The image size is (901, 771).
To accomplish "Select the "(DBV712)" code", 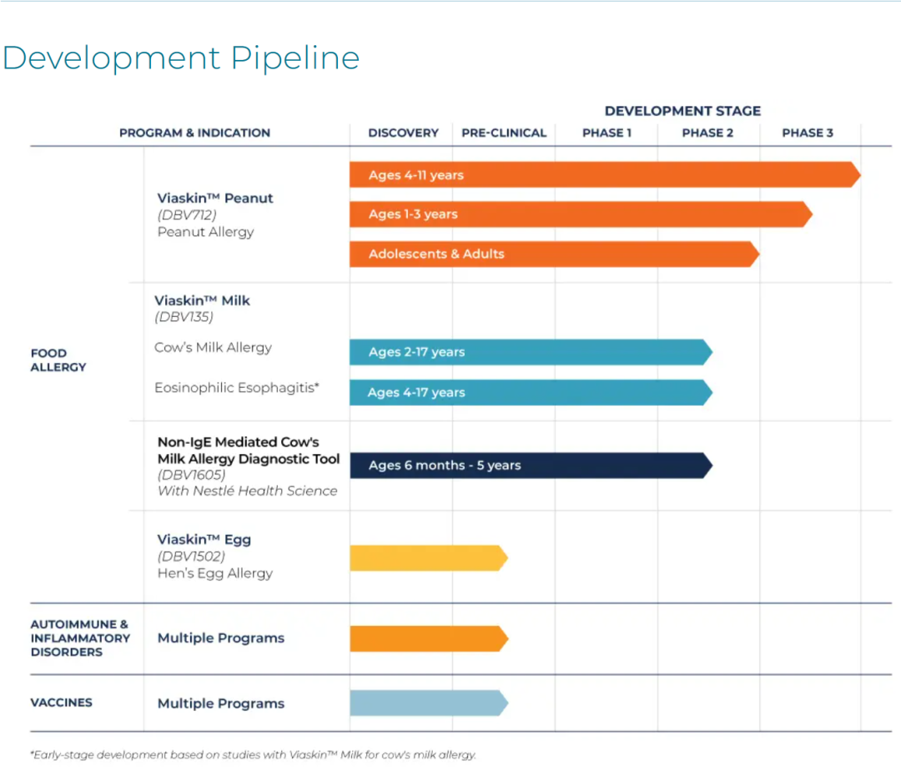I will tap(188, 215).
